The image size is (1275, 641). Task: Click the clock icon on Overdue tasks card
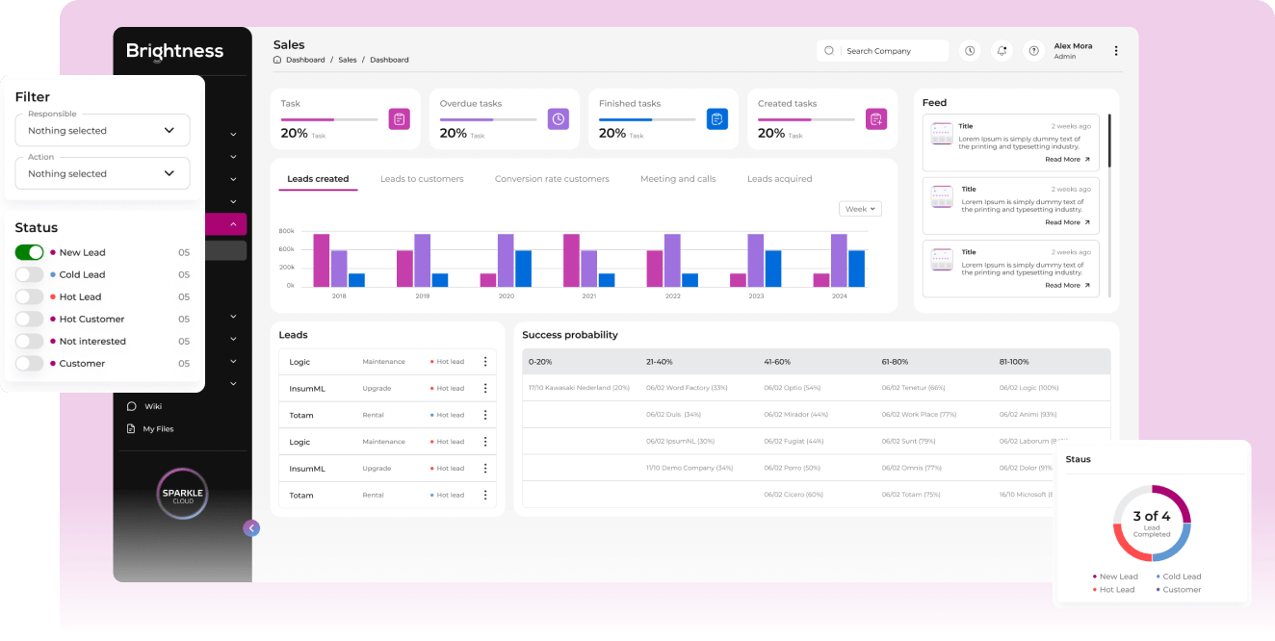pyautogui.click(x=559, y=119)
